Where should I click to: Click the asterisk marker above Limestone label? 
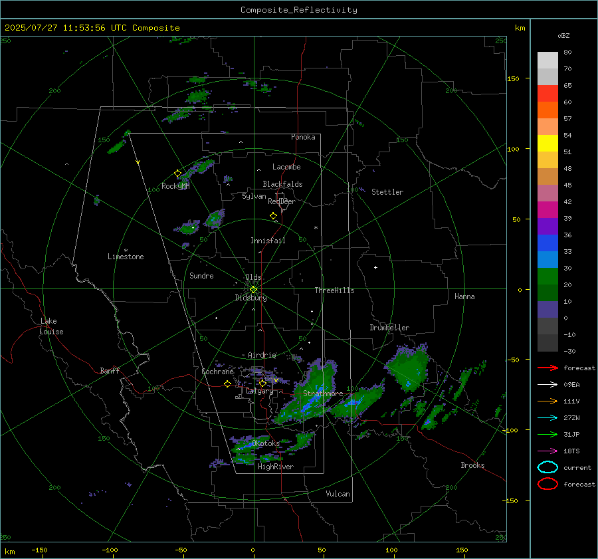pyautogui.click(x=126, y=251)
